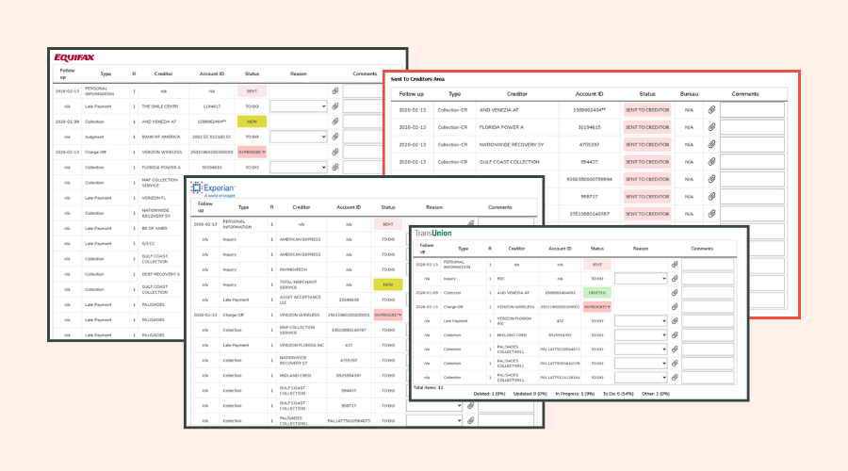848x471 pixels.
Task: Click 'To Do: 6 (54%)' summary in TransUnion footer
Action: tap(618, 394)
